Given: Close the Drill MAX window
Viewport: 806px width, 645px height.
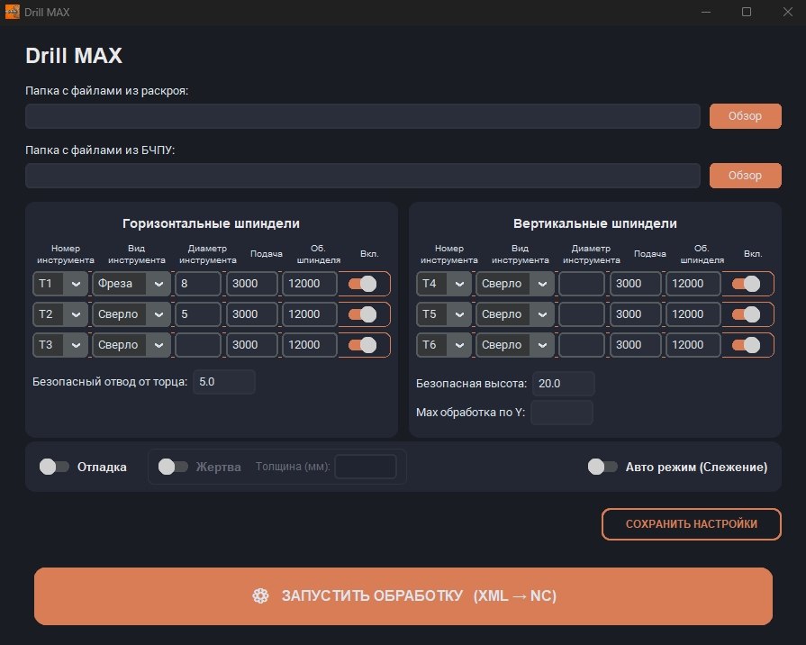Looking at the screenshot, I should click(x=787, y=12).
